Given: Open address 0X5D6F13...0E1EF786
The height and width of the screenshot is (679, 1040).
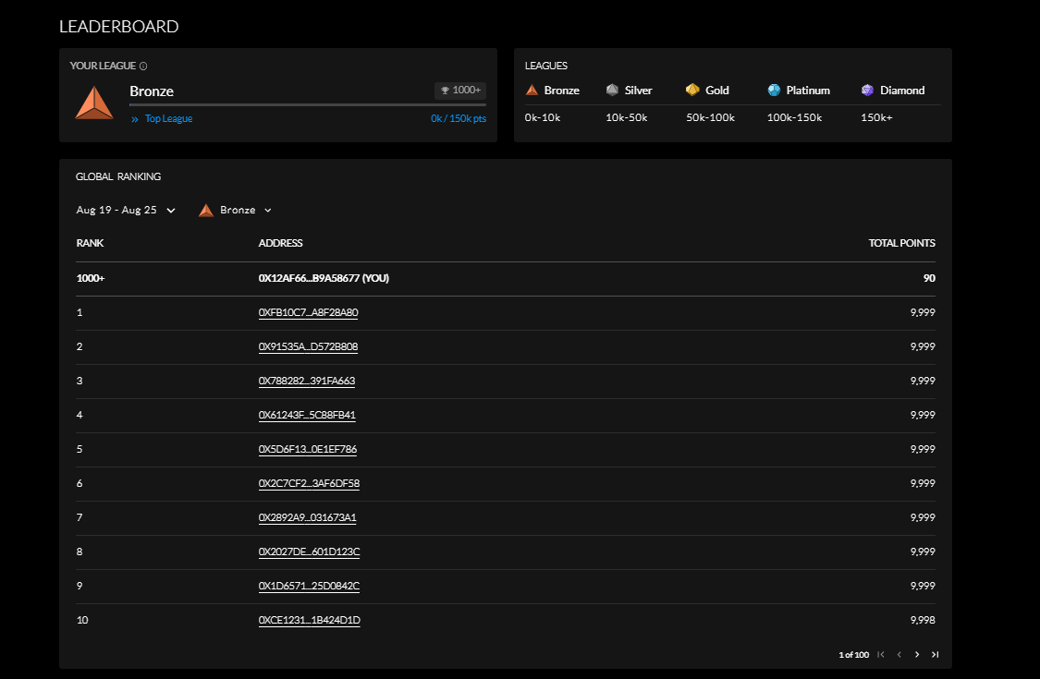Looking at the screenshot, I should [x=308, y=449].
